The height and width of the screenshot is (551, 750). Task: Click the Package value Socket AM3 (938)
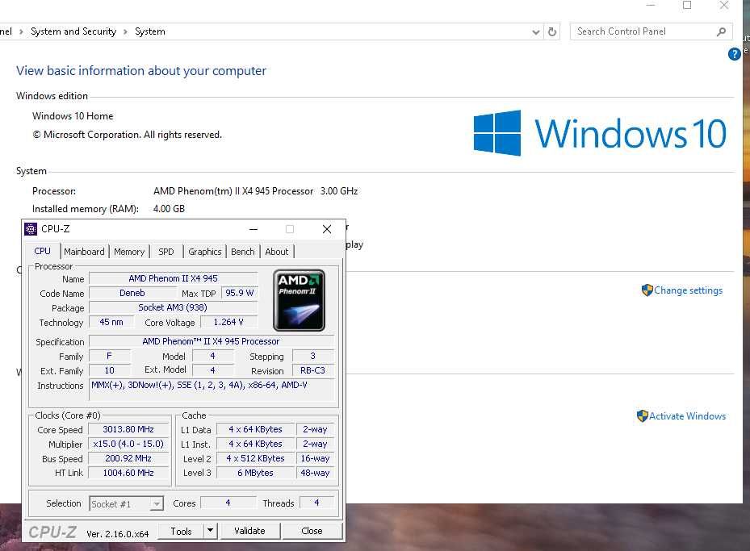click(173, 307)
